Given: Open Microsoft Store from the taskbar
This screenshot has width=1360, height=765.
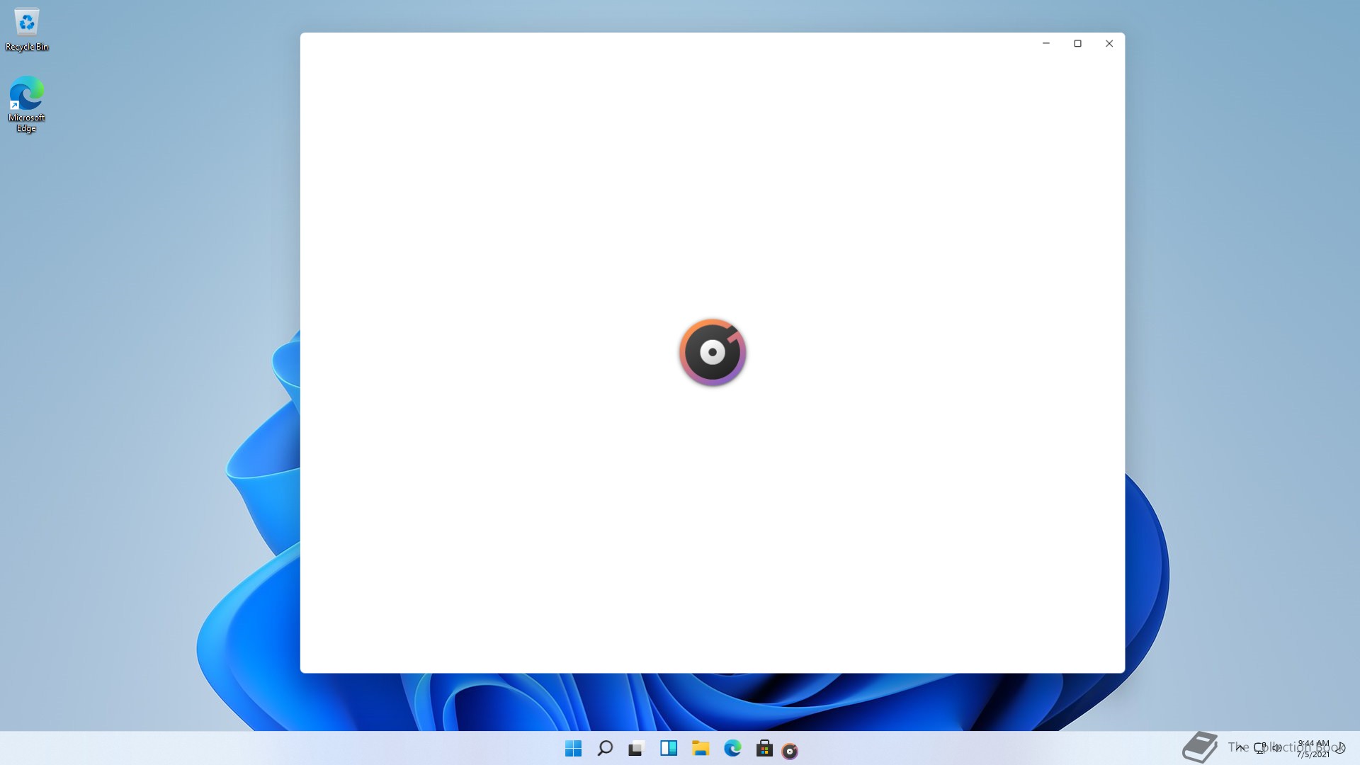Looking at the screenshot, I should 764,749.
